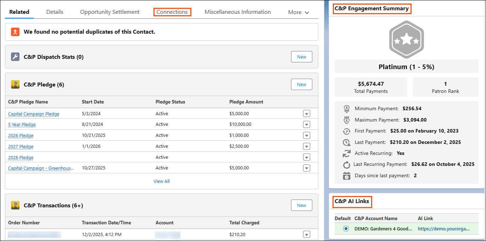This screenshot has height=241, width=486.
Task: Open row menu for 5 Year Pledge
Action: pyautogui.click(x=307, y=124)
